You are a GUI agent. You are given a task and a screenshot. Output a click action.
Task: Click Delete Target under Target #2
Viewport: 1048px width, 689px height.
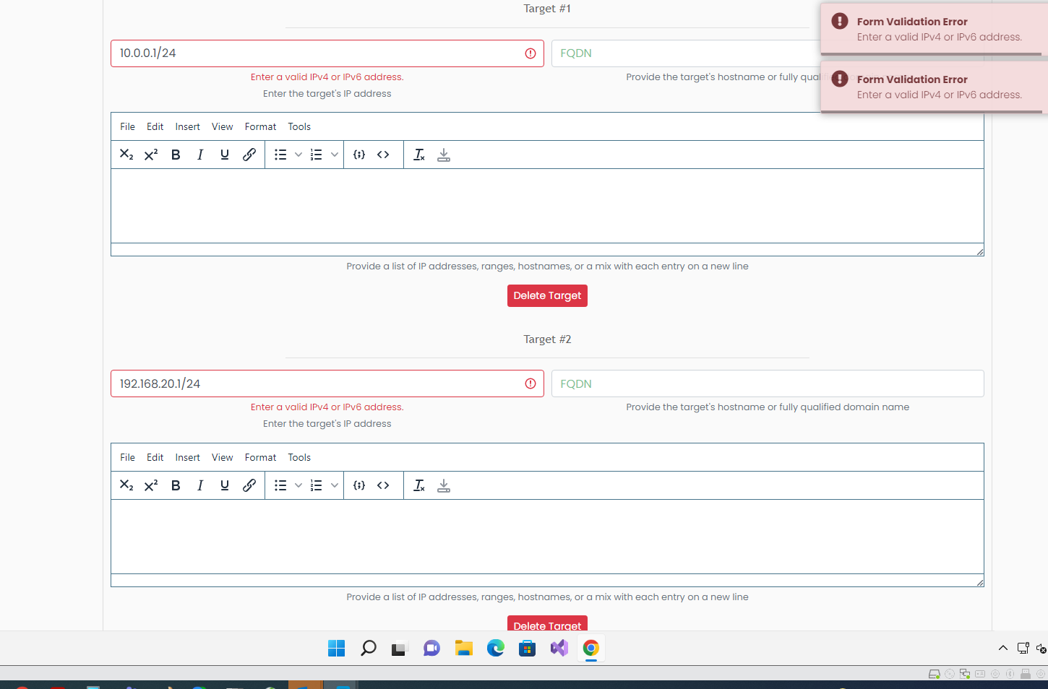pos(547,625)
